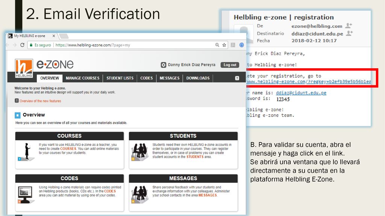Click the seated group icon in STUDENTS
This screenshot has height=216, width=385.
click(140, 152)
